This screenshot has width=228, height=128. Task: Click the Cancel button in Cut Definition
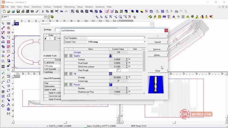[157, 42]
